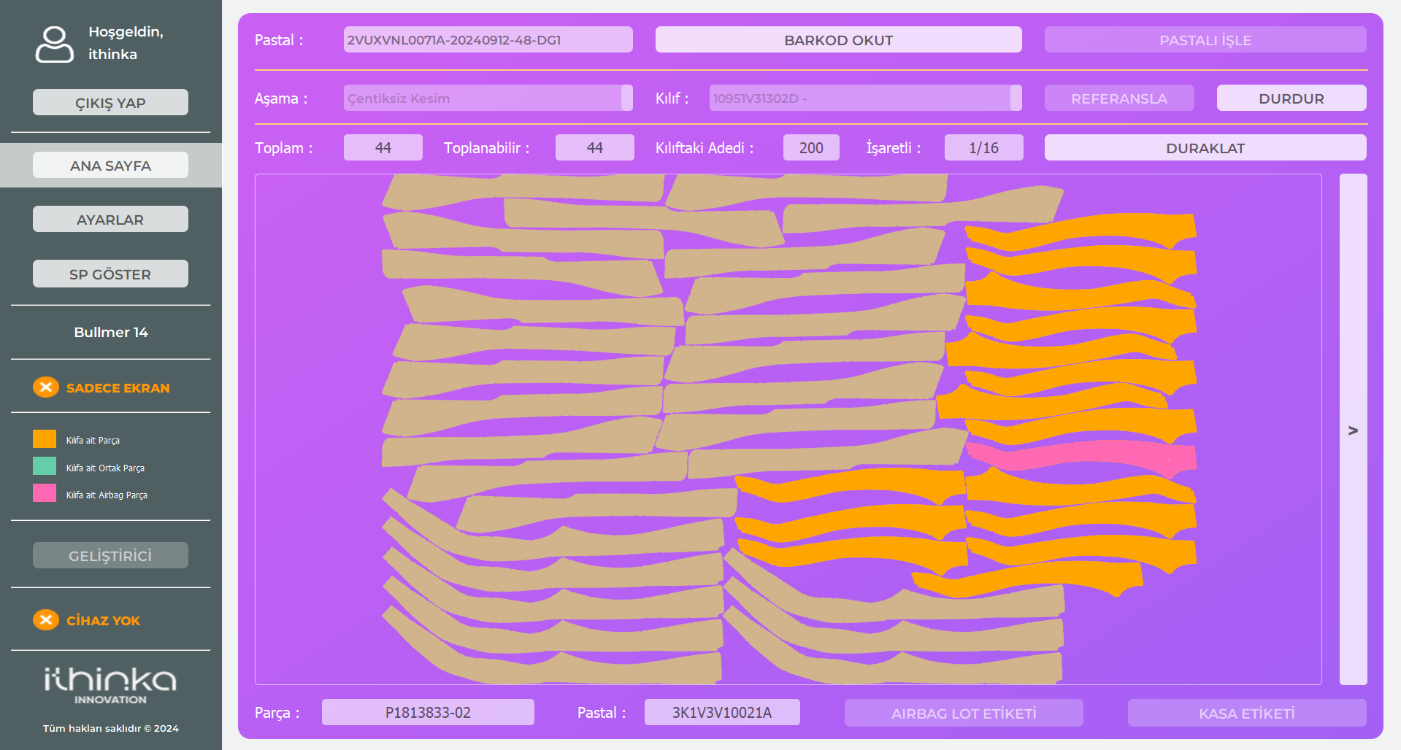Click the pink Kılıfa ait Airbag Parça swatch
1401x750 pixels.
pyautogui.click(x=45, y=494)
